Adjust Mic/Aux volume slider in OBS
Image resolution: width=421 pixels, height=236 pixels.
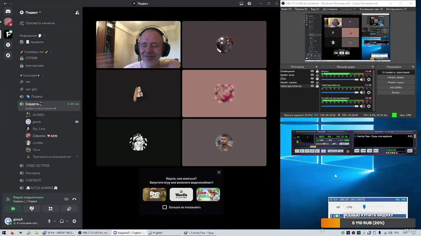(340, 80)
